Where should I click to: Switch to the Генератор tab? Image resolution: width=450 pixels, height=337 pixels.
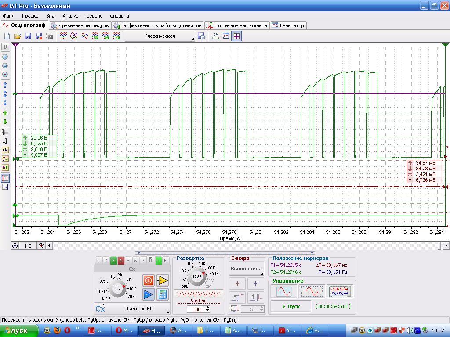(288, 25)
